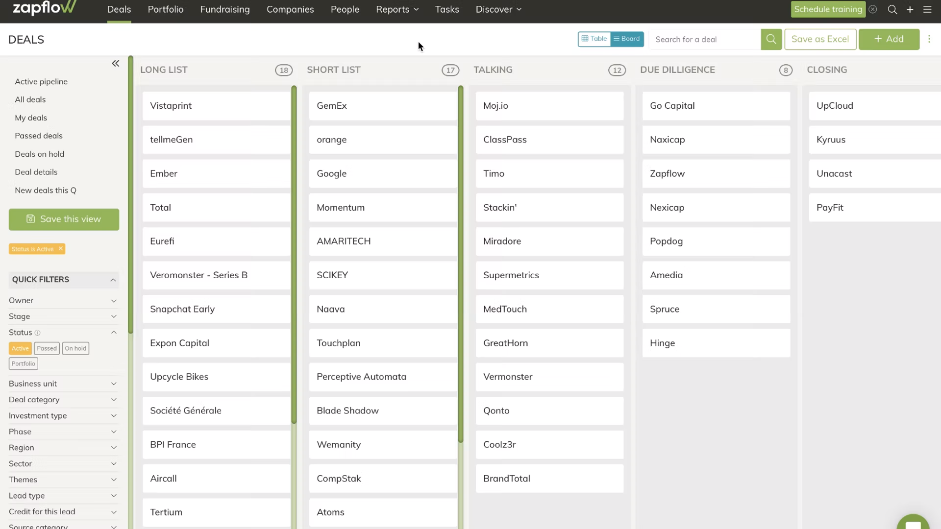Screen dimensions: 941x529
Task: Go to the Portfolio tab
Action: (166, 9)
